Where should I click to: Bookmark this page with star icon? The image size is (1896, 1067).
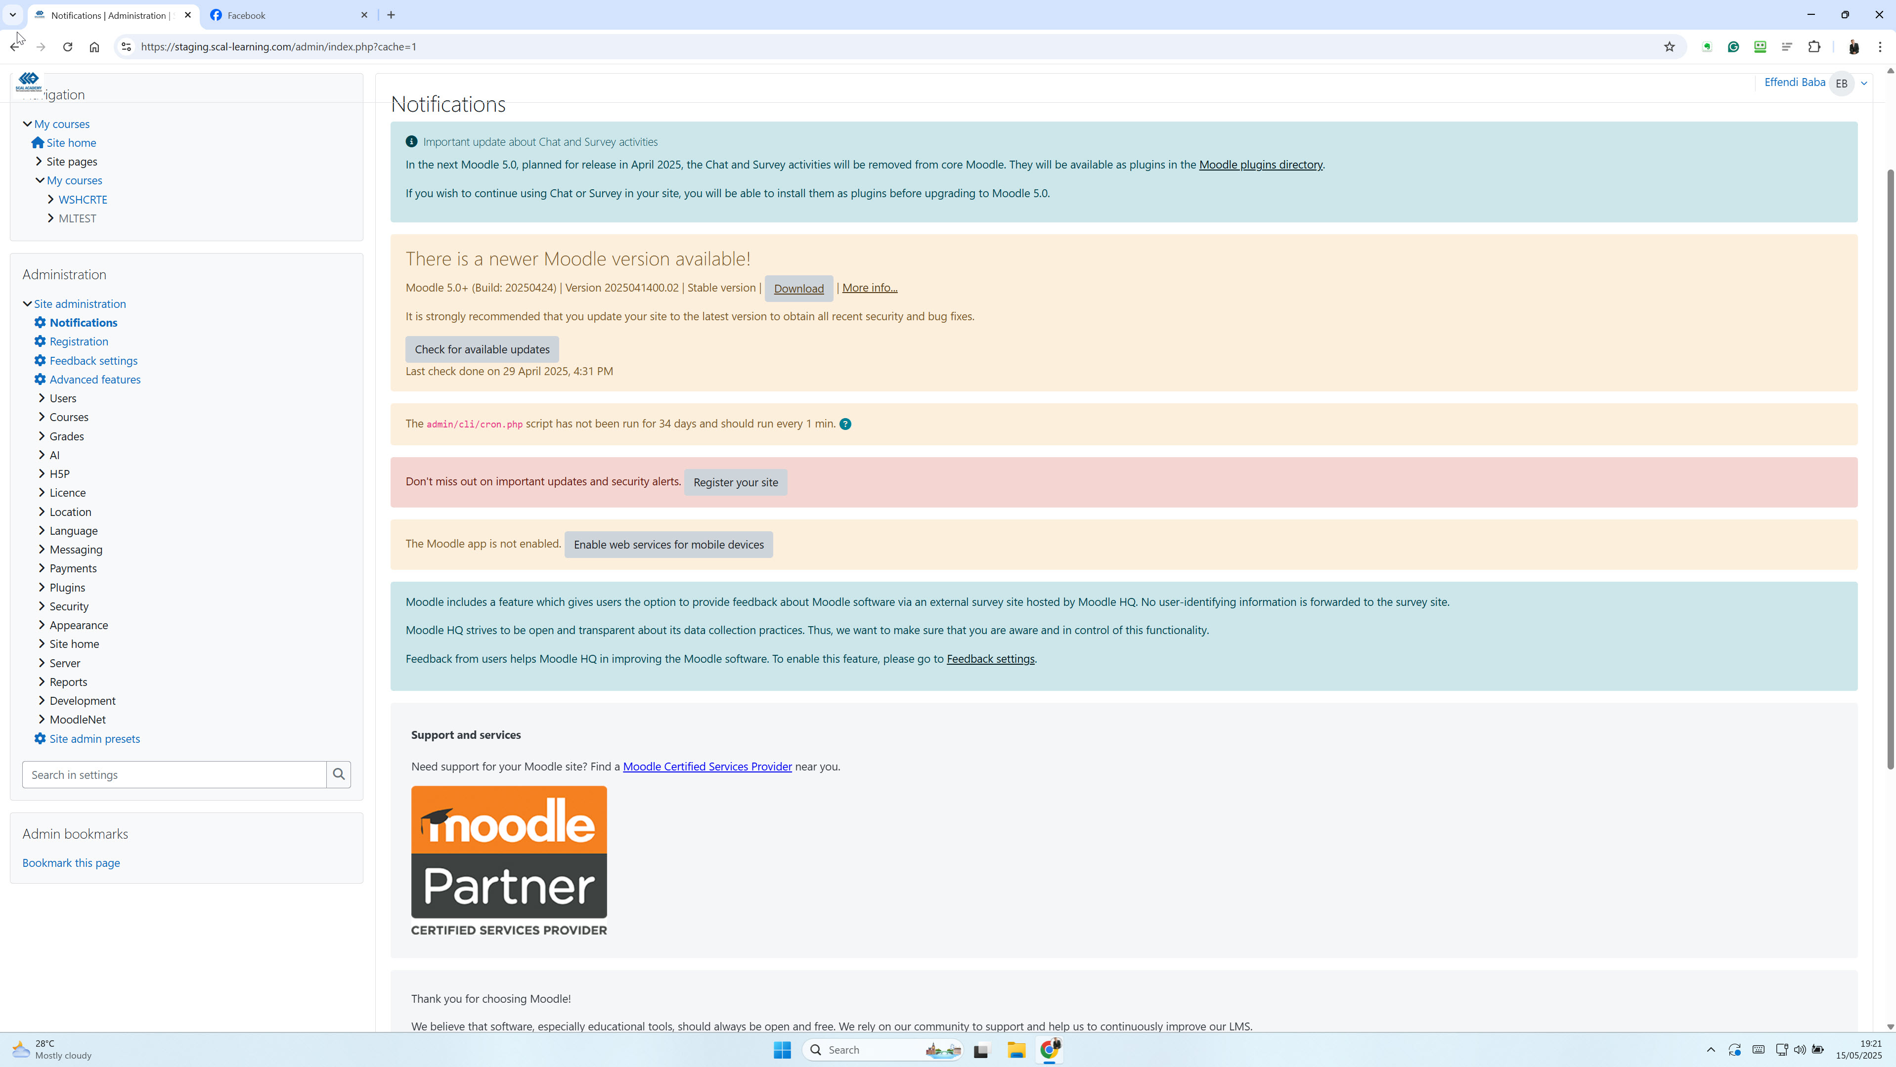(1669, 46)
